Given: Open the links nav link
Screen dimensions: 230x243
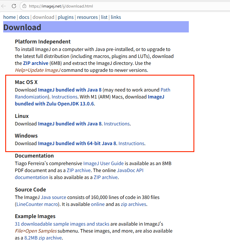Looking at the screenshot, I should point(116,17).
